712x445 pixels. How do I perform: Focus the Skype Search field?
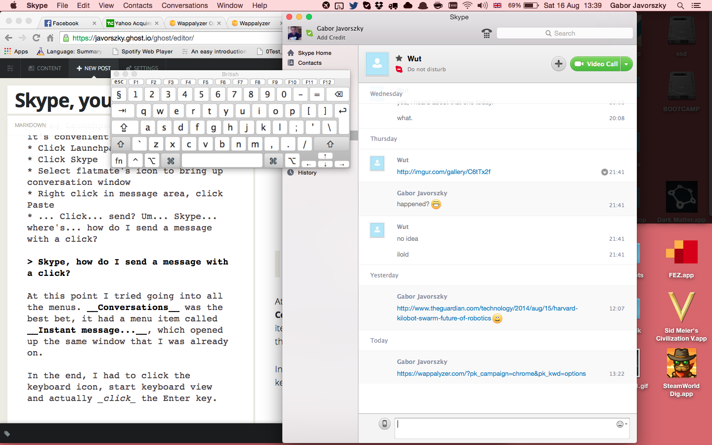coord(565,33)
